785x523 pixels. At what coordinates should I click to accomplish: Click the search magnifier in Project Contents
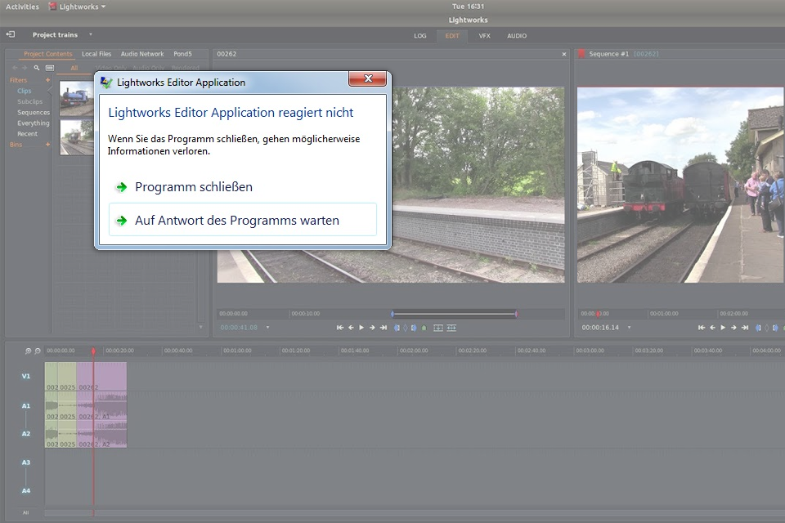click(37, 68)
